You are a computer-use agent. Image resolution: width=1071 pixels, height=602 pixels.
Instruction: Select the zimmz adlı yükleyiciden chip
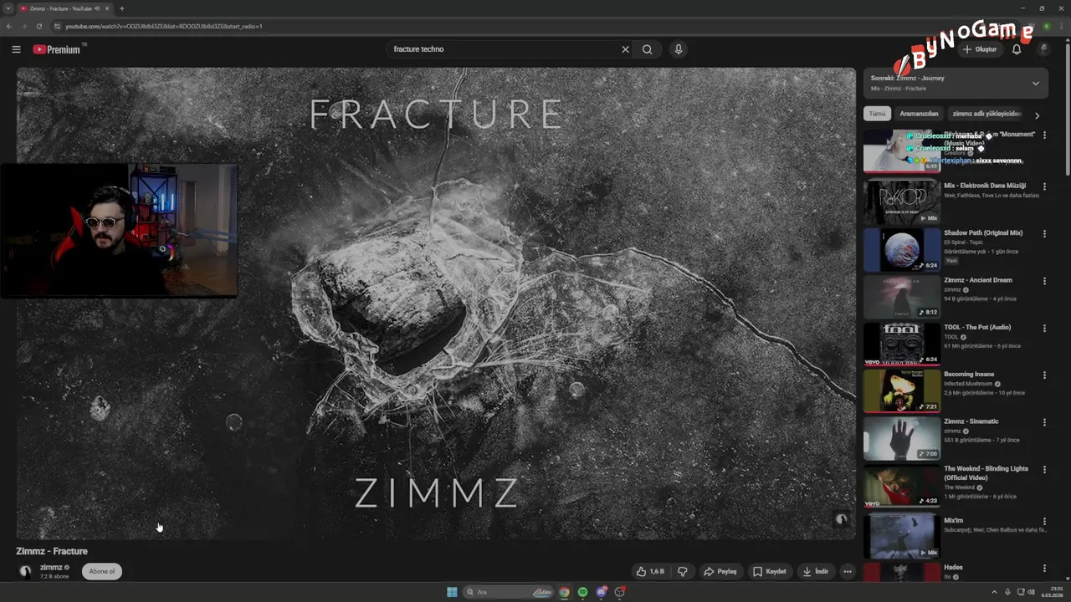click(986, 114)
